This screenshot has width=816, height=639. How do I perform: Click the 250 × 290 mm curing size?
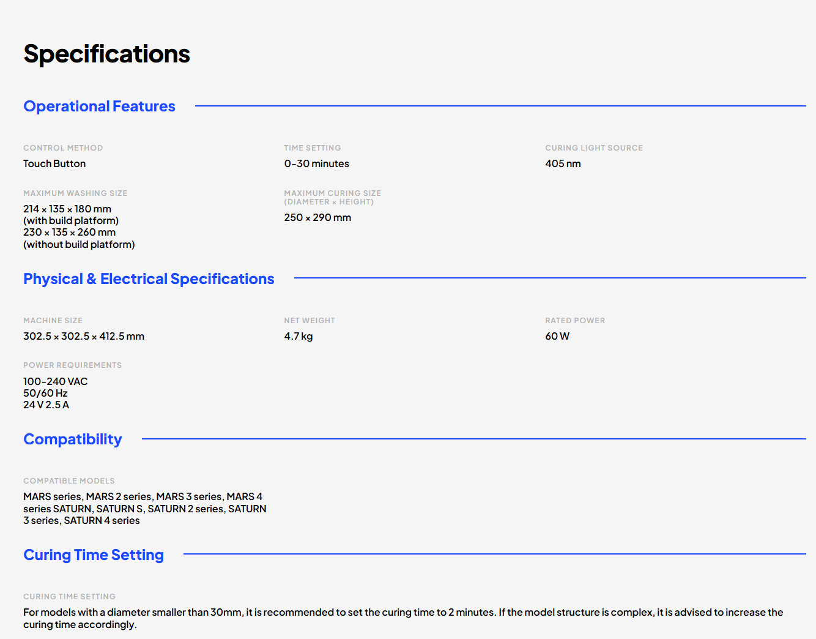point(317,217)
